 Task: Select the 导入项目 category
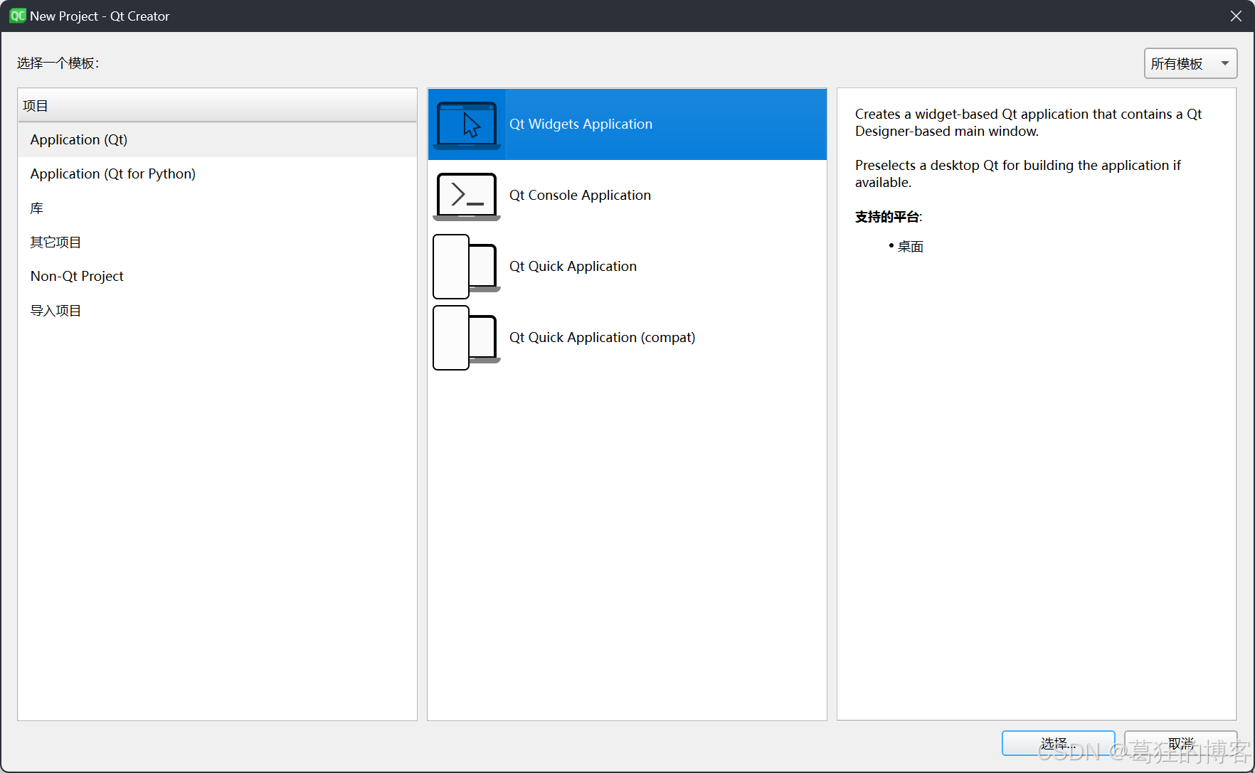[x=217, y=311]
